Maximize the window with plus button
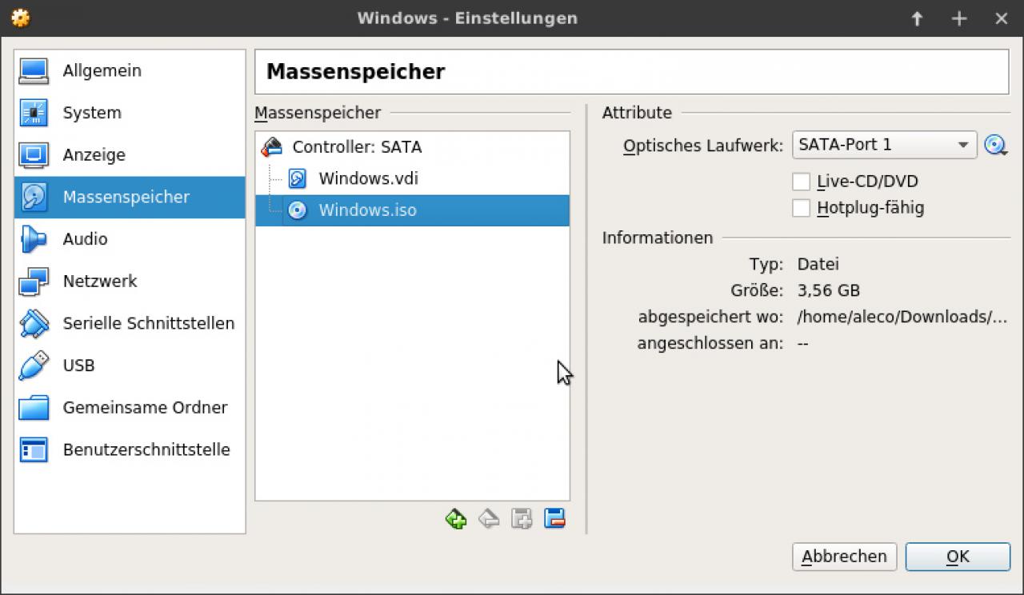This screenshot has height=595, width=1024. (x=959, y=18)
